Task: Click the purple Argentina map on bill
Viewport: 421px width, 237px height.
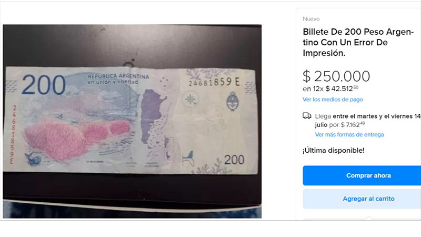Action: click(x=152, y=115)
